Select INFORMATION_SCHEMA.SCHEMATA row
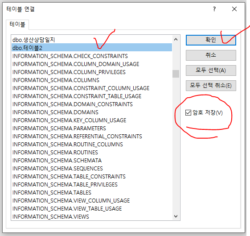This screenshot has width=250, height=236. point(92,160)
